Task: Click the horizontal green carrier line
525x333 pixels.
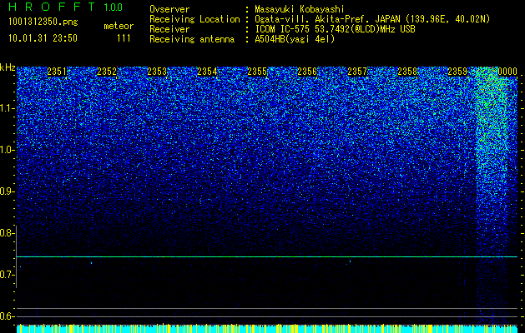Action: (x=267, y=257)
